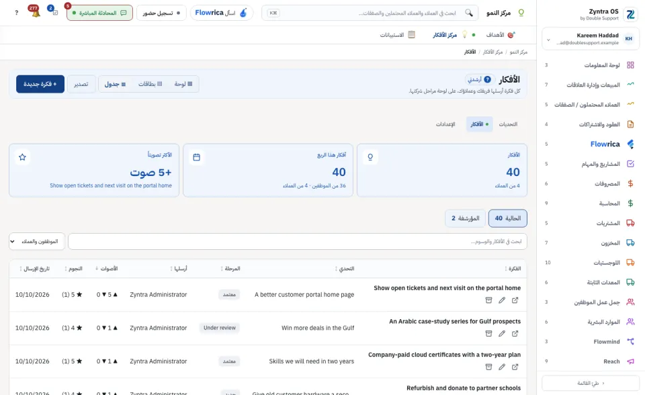Archive the 'Arabic case-study series' idea
645x395 pixels.
488,334
